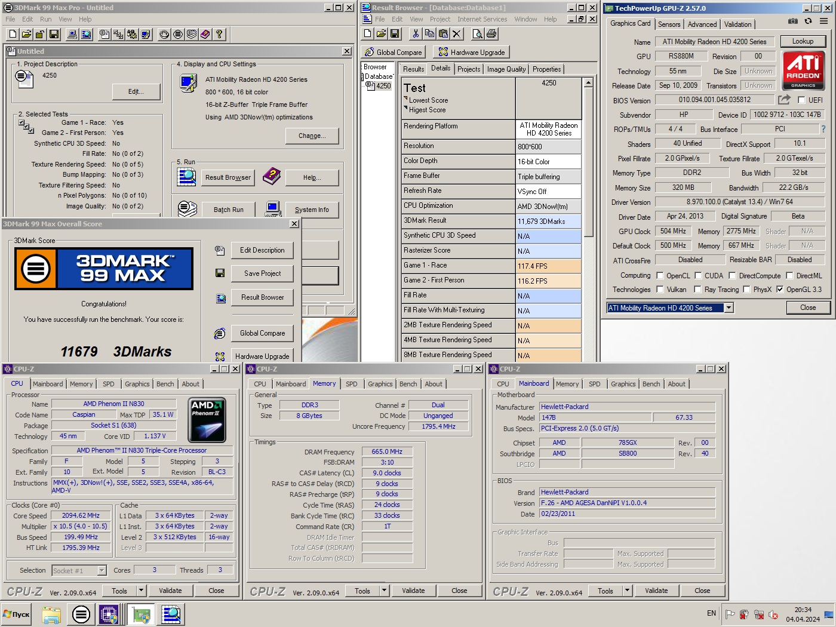Click Global Compare button in Result Browser
This screenshot has height=627, width=836.
pyautogui.click(x=394, y=52)
